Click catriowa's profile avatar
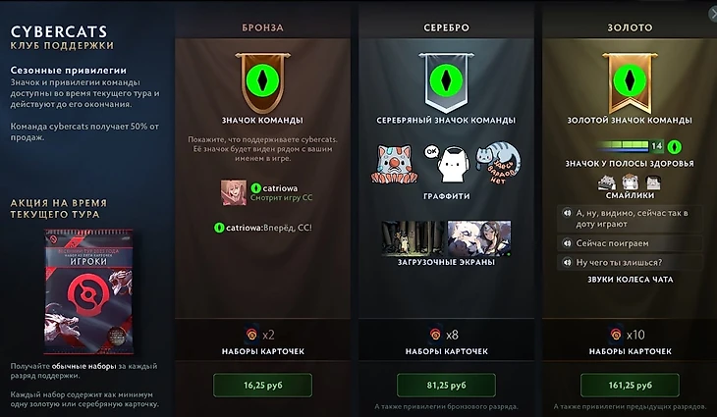Image resolution: width=717 pixels, height=417 pixels. tap(234, 192)
